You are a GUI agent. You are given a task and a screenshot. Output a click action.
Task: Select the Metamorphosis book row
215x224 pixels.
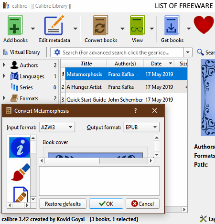coord(126,74)
